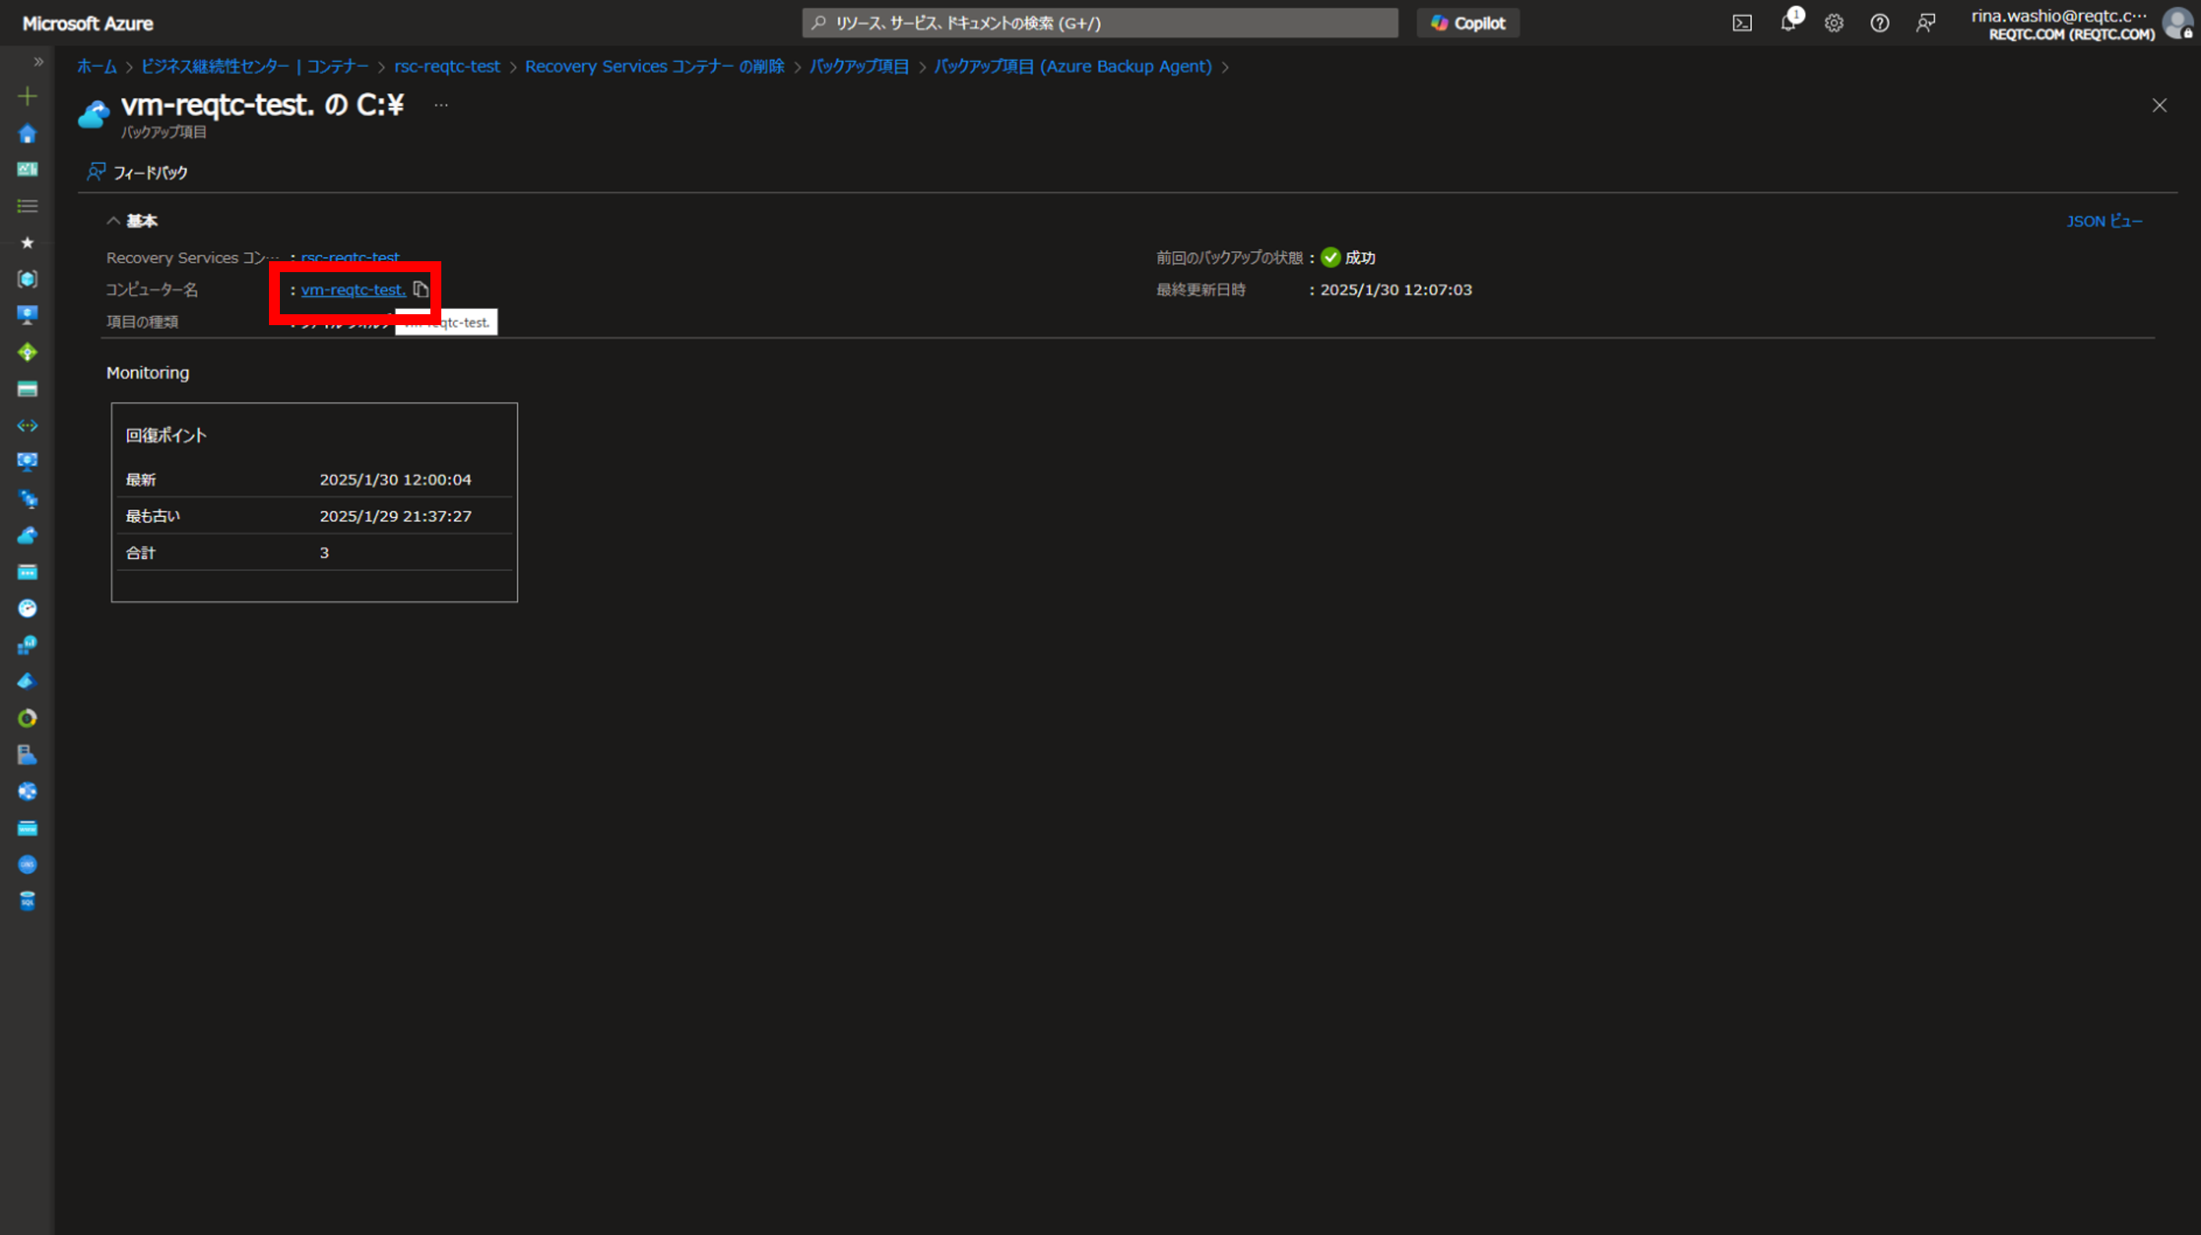Open Virtual machines monitor icon in sidebar

(x=27, y=315)
